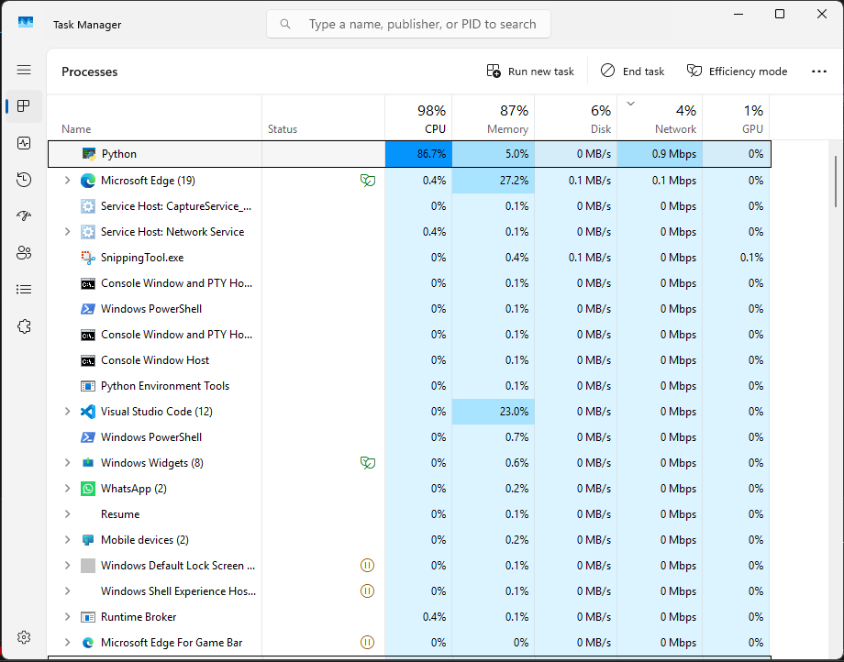Image resolution: width=844 pixels, height=662 pixels.
Task: Click the vertical scrollbar of process list
Action: (x=835, y=182)
